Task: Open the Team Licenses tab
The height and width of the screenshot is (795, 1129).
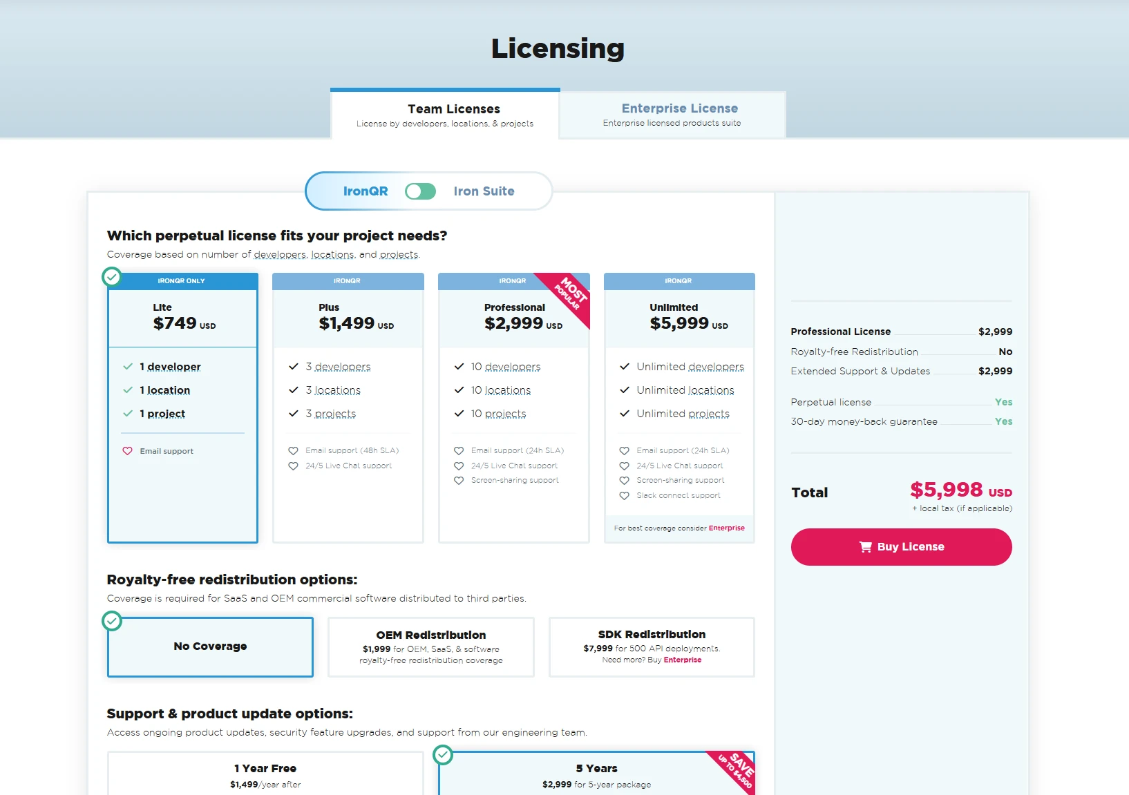Action: pyautogui.click(x=445, y=115)
